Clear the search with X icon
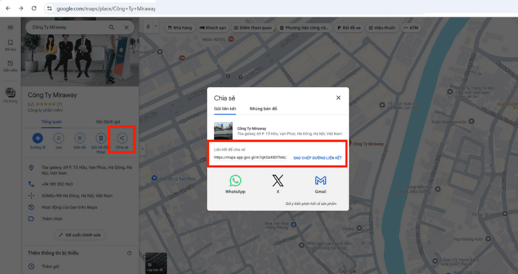The width and height of the screenshot is (518, 274). 127,27
